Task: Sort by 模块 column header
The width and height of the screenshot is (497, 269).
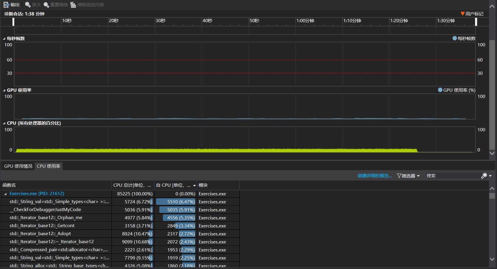Action: click(x=218, y=185)
